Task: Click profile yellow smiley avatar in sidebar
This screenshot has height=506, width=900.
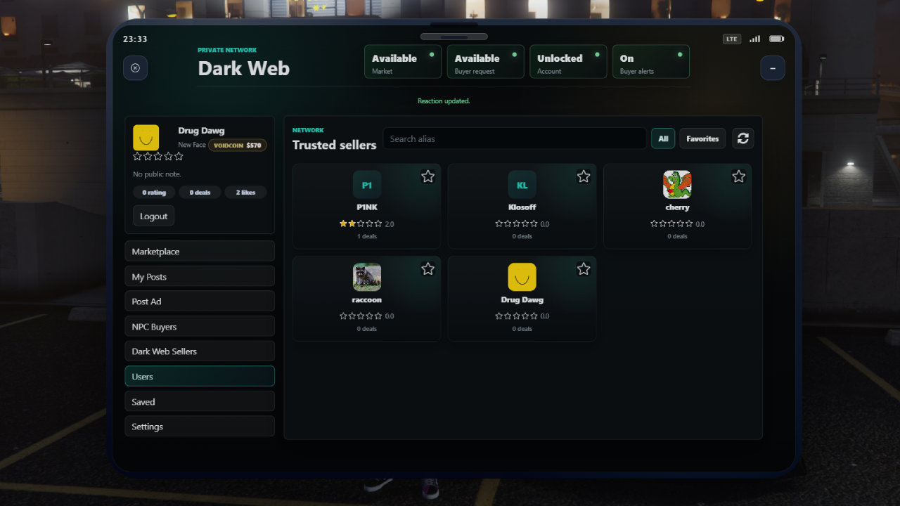Action: 146,138
